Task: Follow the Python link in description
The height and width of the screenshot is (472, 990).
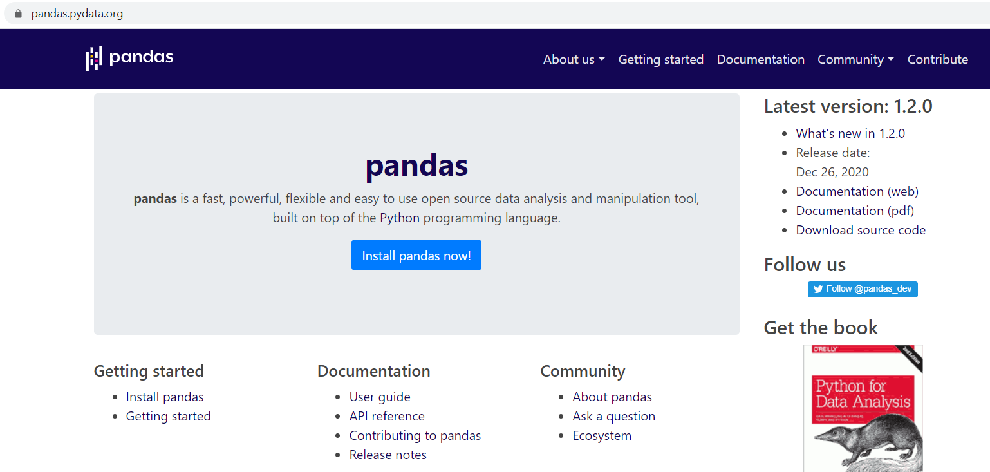Action: point(399,218)
